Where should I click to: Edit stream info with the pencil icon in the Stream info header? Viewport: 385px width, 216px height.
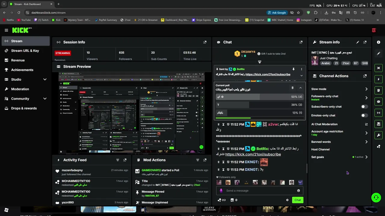click(358, 42)
